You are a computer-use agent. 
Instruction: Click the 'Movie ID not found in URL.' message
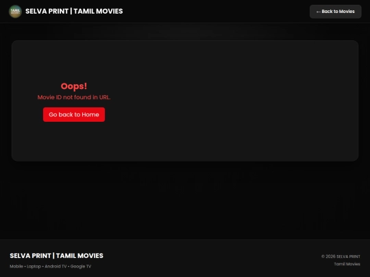click(x=74, y=97)
